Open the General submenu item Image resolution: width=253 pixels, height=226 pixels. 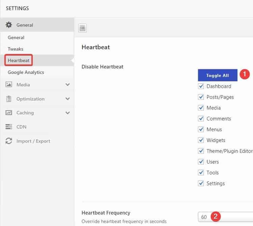16,37
